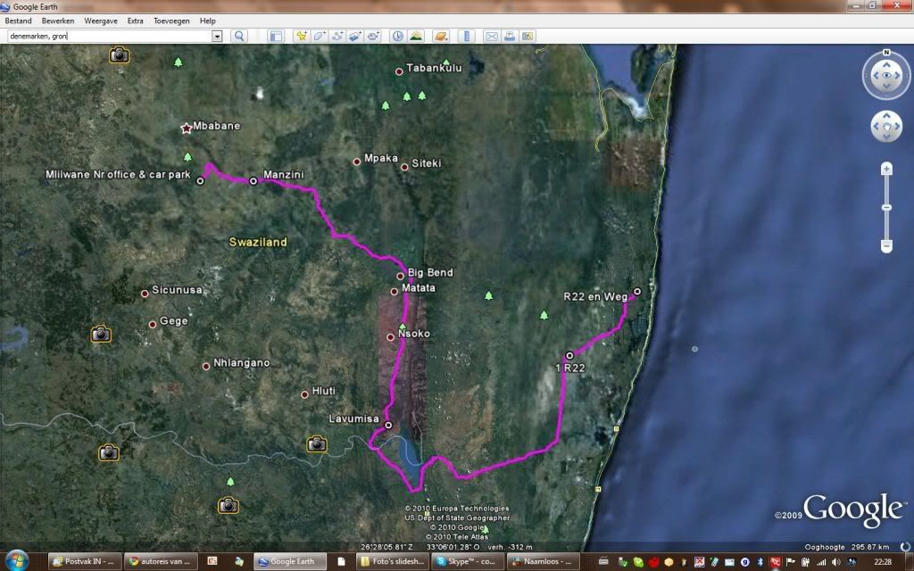Expand the search box dropdown arrow
The width and height of the screenshot is (914, 571).
(x=217, y=37)
